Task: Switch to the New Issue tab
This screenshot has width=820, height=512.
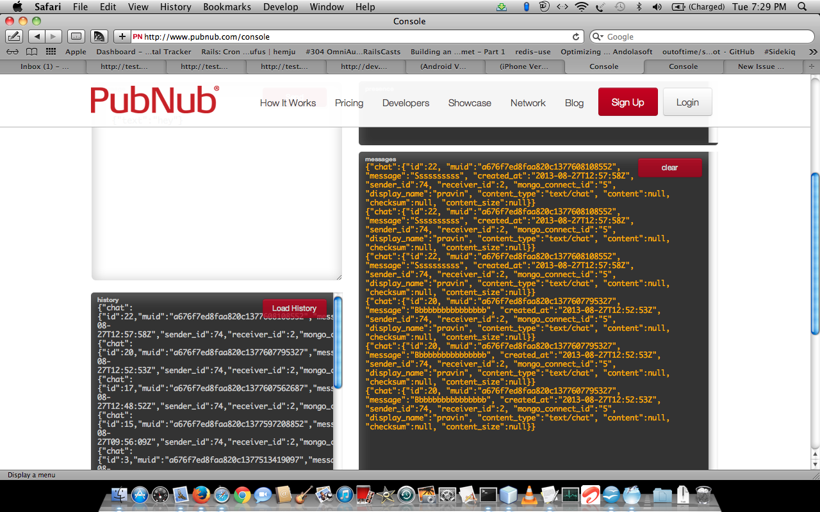Action: click(x=762, y=67)
